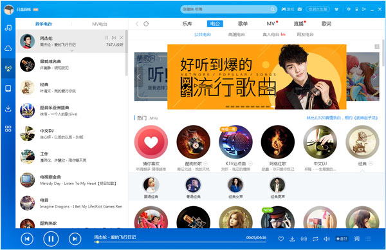Click the radio broadcast icon in bottom bar
The image size is (386, 250).
pos(304,238)
